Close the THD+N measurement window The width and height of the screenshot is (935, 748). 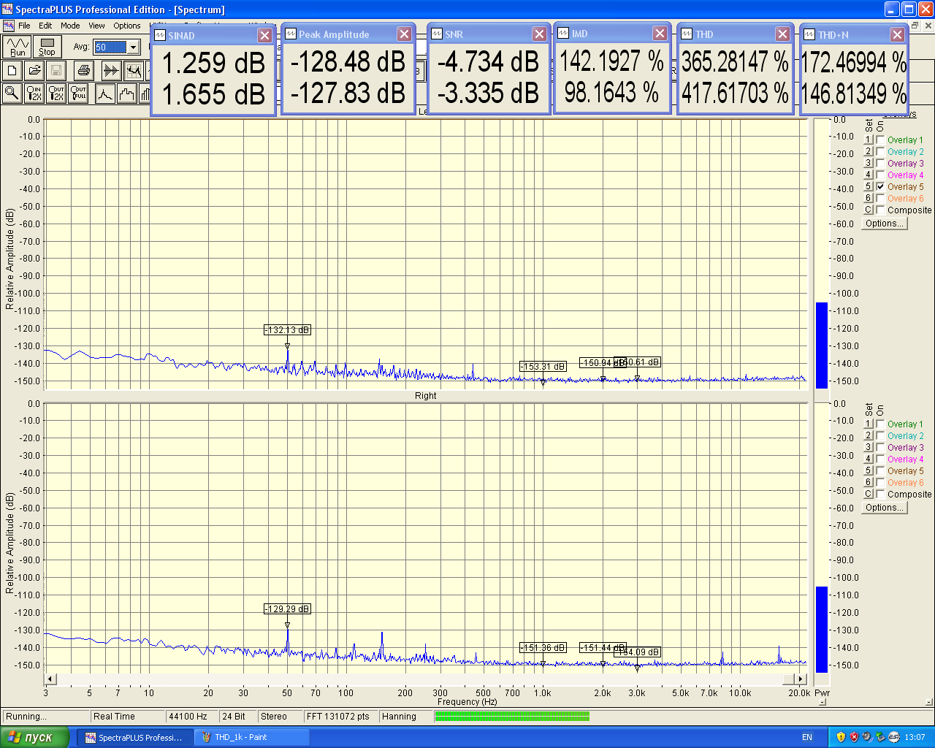click(897, 35)
